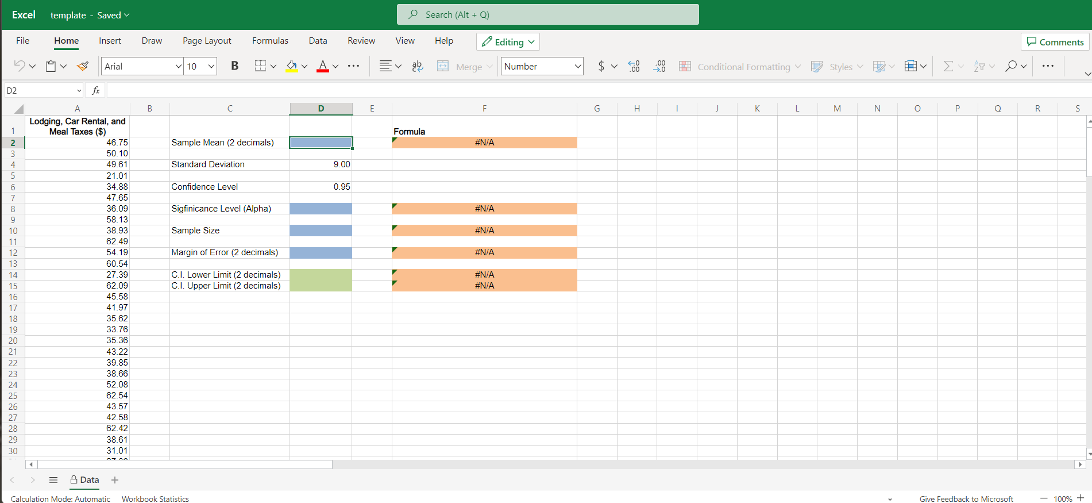Toggle Bold formatting
This screenshot has width=1092, height=503.
(x=234, y=66)
